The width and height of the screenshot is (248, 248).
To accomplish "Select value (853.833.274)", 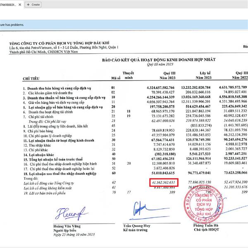I will [x=201, y=125].
